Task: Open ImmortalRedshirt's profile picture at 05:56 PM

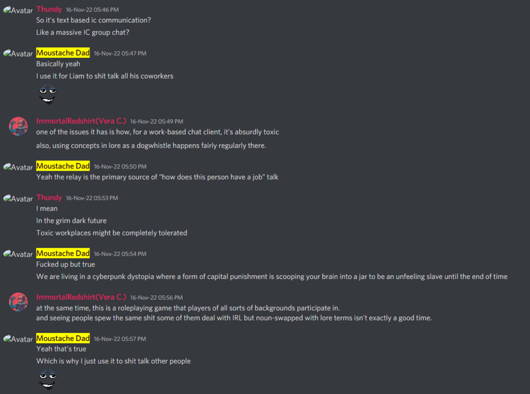Action: (19, 302)
